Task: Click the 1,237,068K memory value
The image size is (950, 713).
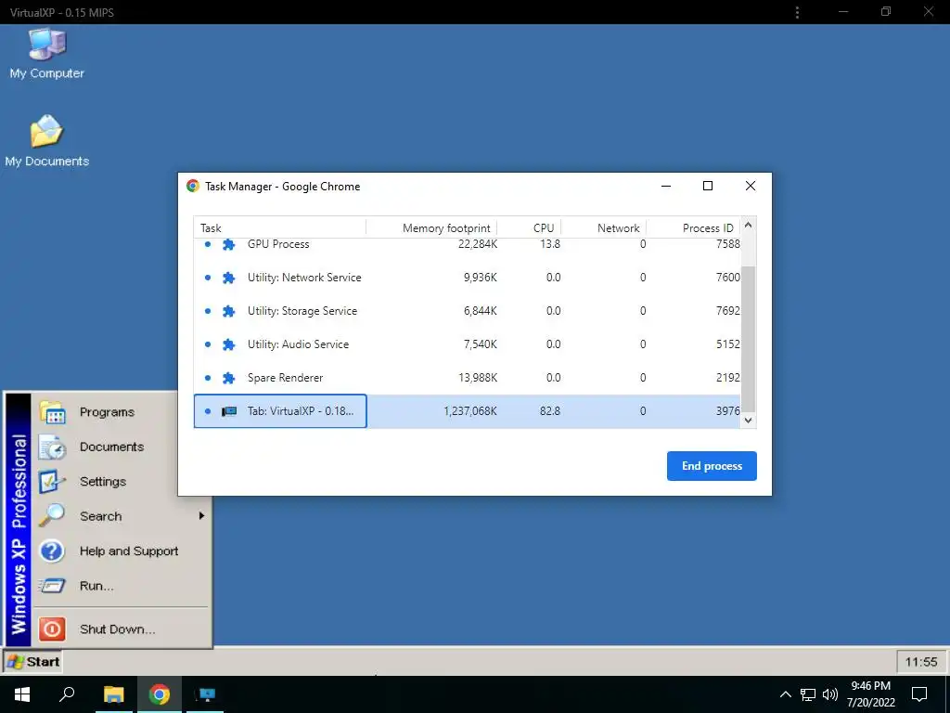Action: click(470, 411)
